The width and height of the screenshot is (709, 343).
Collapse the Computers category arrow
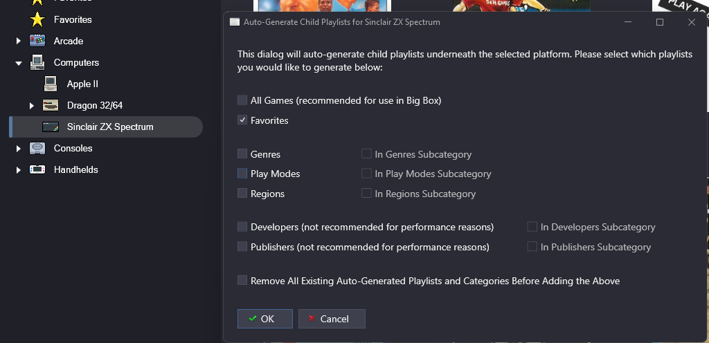click(x=19, y=63)
